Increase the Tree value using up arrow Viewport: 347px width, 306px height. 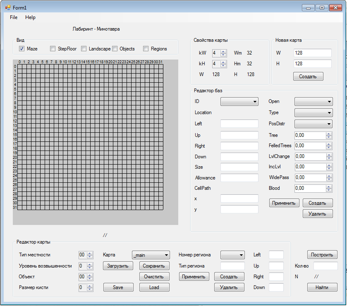click(329, 134)
